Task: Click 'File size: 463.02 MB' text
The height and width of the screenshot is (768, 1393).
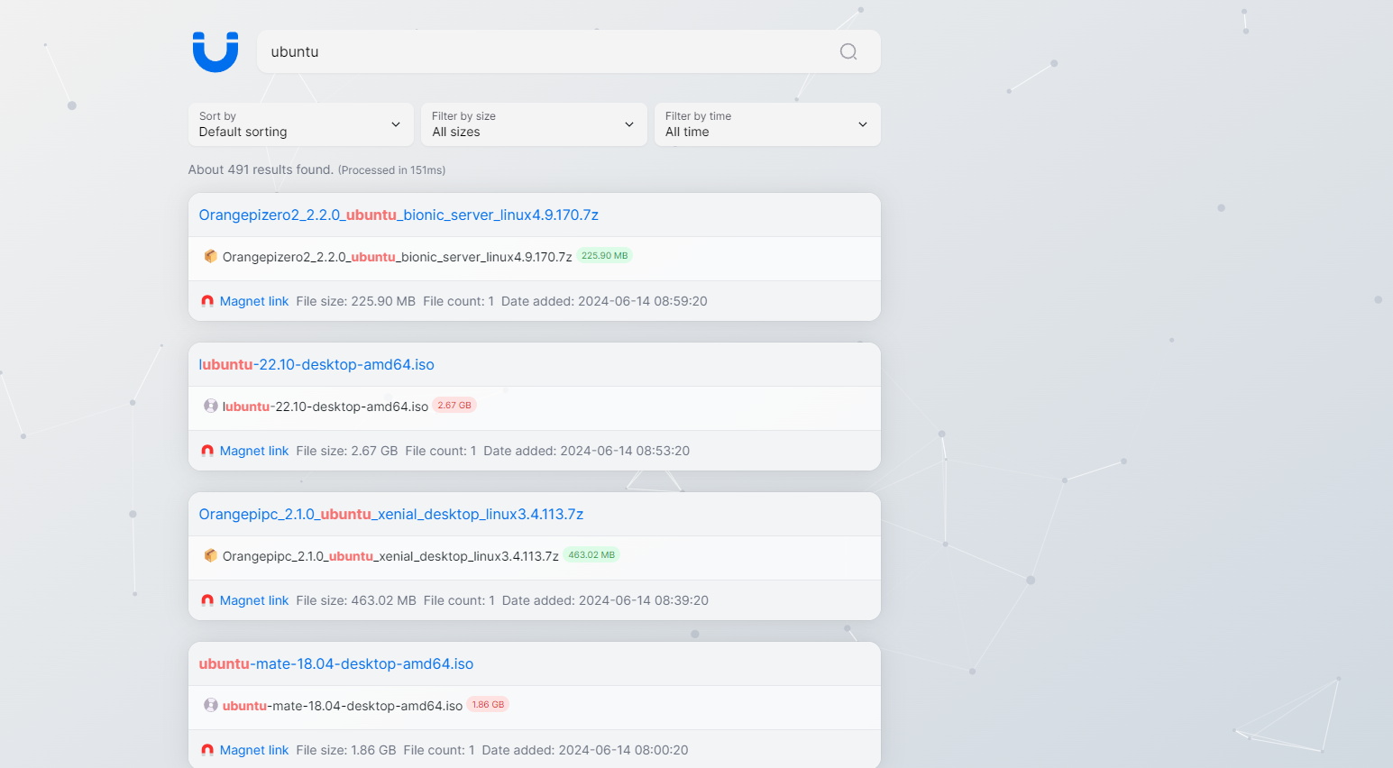Action: pyautogui.click(x=356, y=600)
